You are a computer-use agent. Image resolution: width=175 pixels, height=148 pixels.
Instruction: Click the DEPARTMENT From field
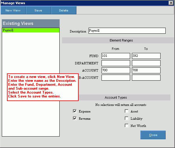[x=116, y=63]
